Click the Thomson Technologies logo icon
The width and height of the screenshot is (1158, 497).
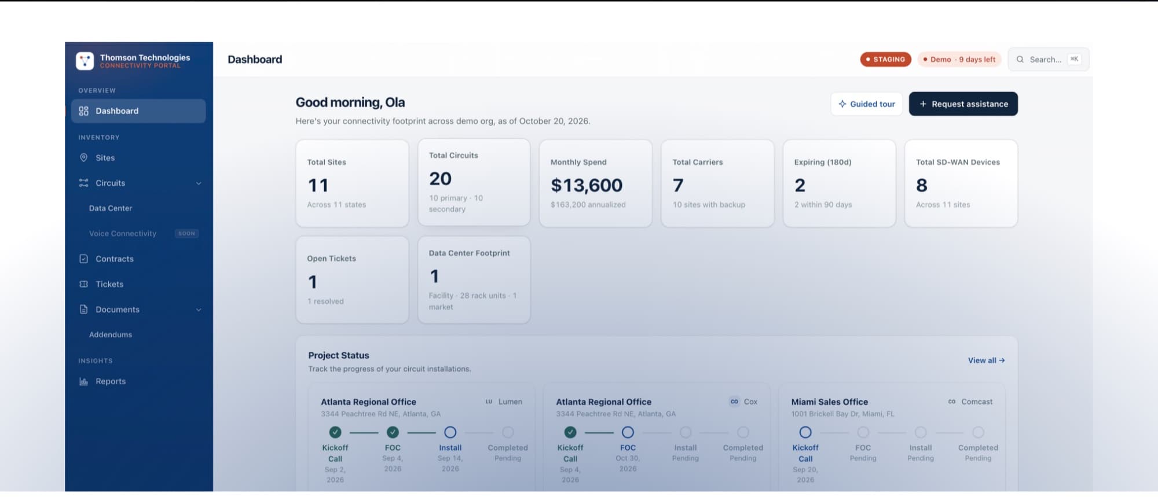85,61
